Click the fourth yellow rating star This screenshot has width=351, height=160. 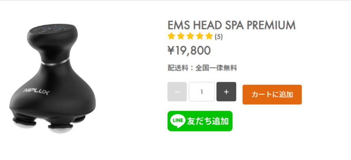(200, 36)
